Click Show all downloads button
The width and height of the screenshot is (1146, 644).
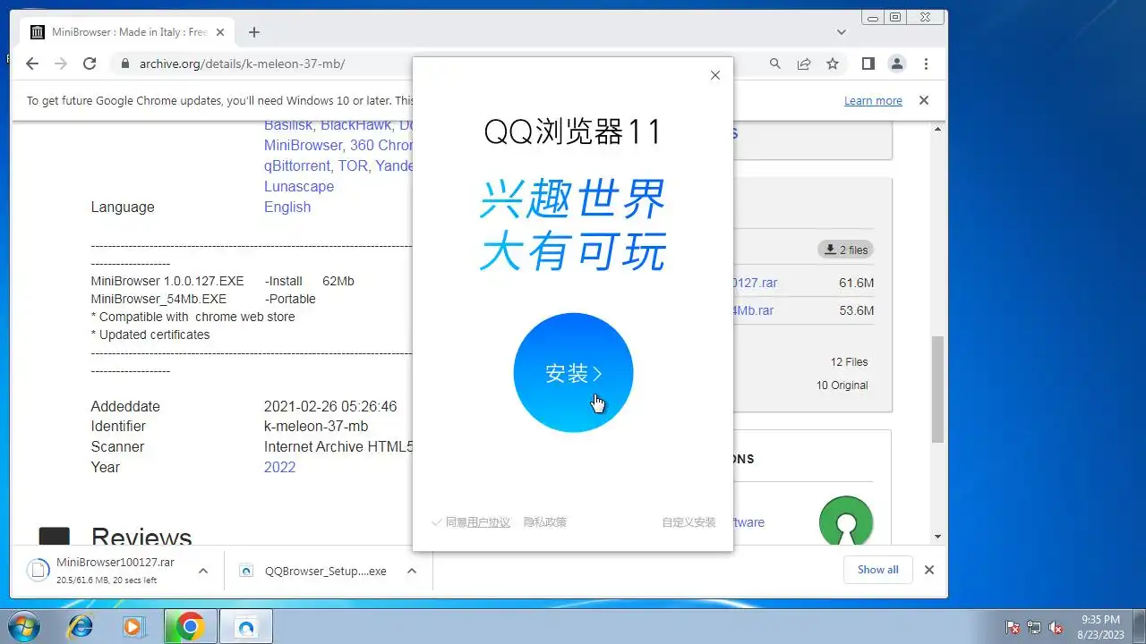[x=877, y=570]
